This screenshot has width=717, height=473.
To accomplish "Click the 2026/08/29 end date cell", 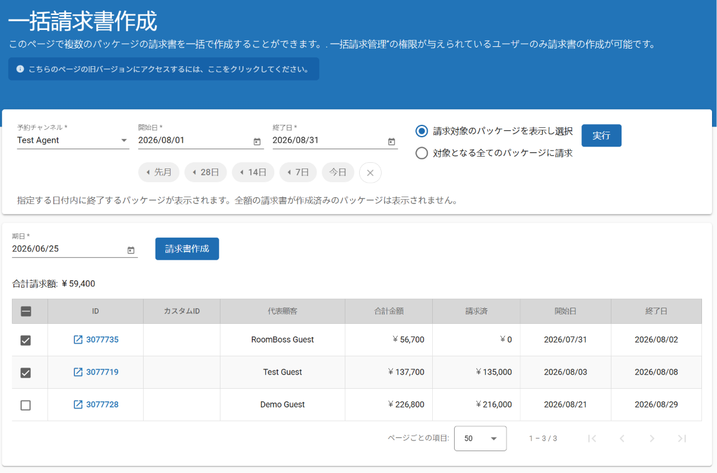I will pyautogui.click(x=656, y=404).
